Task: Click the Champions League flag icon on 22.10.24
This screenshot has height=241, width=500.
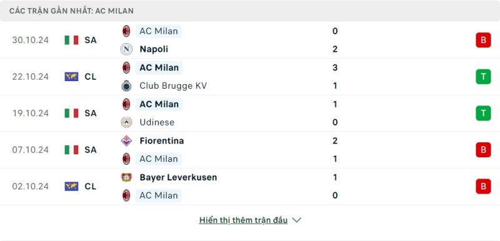Action: 71,77
